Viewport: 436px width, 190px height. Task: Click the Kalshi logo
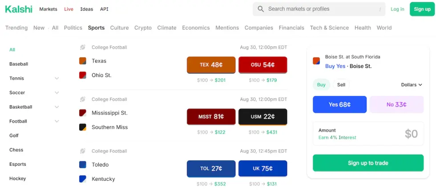[x=19, y=9]
